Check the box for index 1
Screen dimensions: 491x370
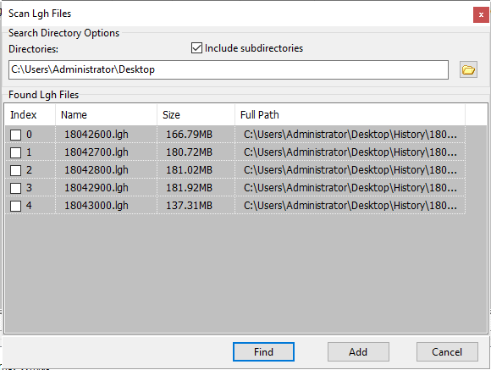tap(15, 153)
